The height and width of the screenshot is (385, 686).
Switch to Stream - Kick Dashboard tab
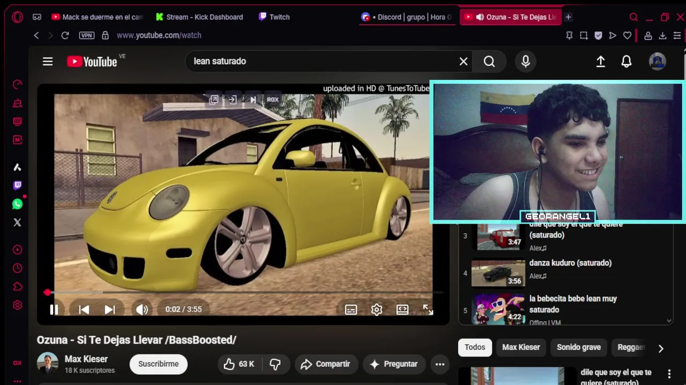click(x=199, y=17)
